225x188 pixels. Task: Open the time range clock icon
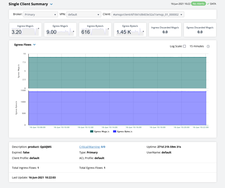[x=208, y=46]
